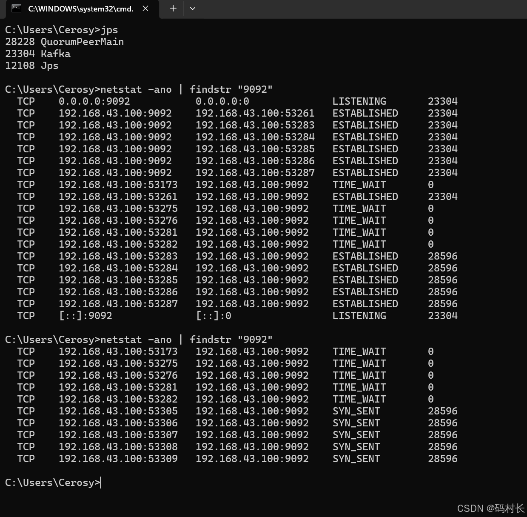Click foreign address 192.168.43.100:53287

255,173
